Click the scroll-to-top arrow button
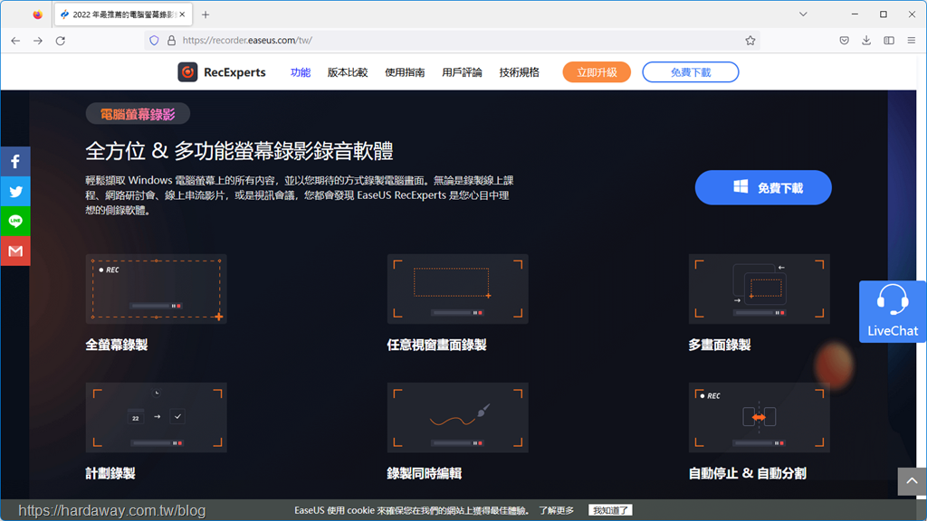This screenshot has height=521, width=927. [x=912, y=481]
